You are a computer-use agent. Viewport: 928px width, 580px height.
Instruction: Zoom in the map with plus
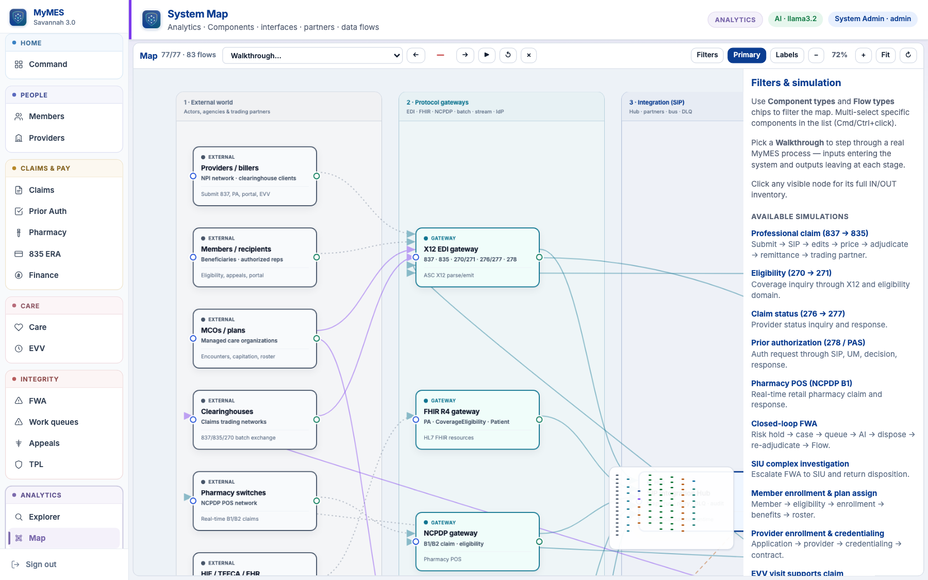click(864, 55)
